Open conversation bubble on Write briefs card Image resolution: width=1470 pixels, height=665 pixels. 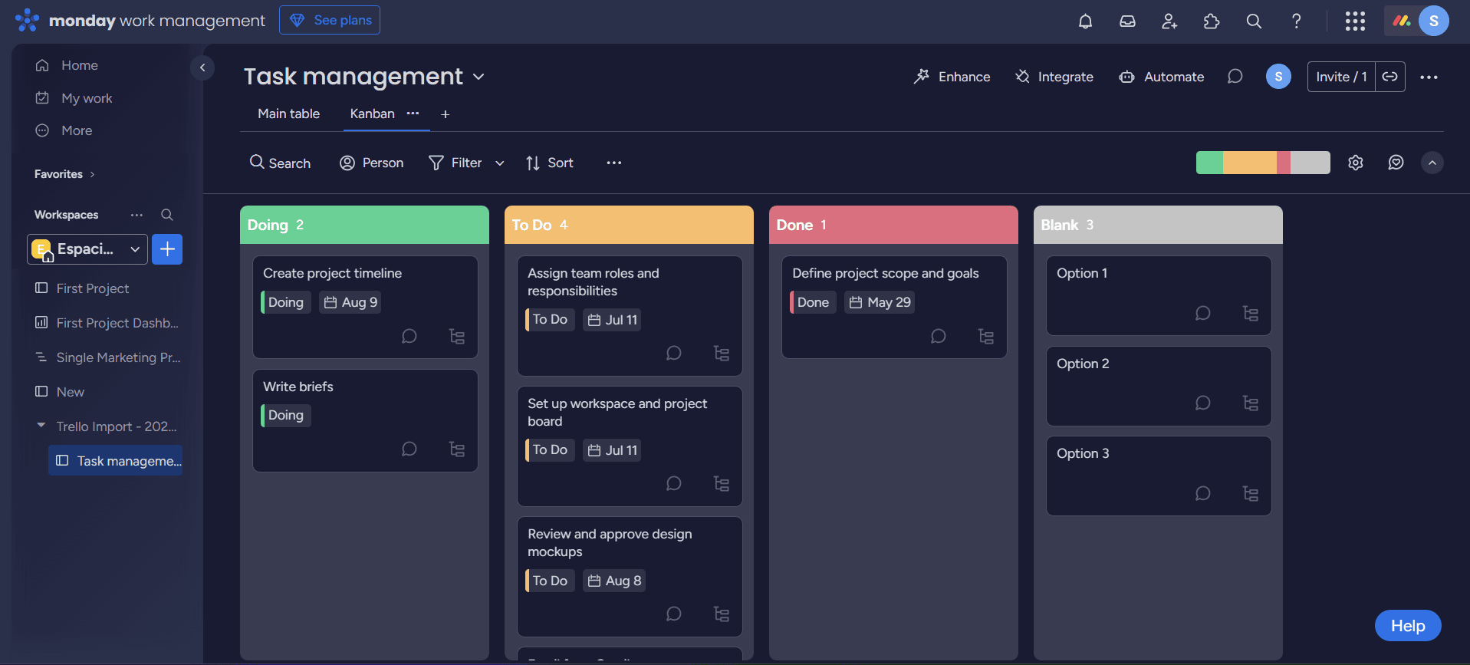pos(409,449)
